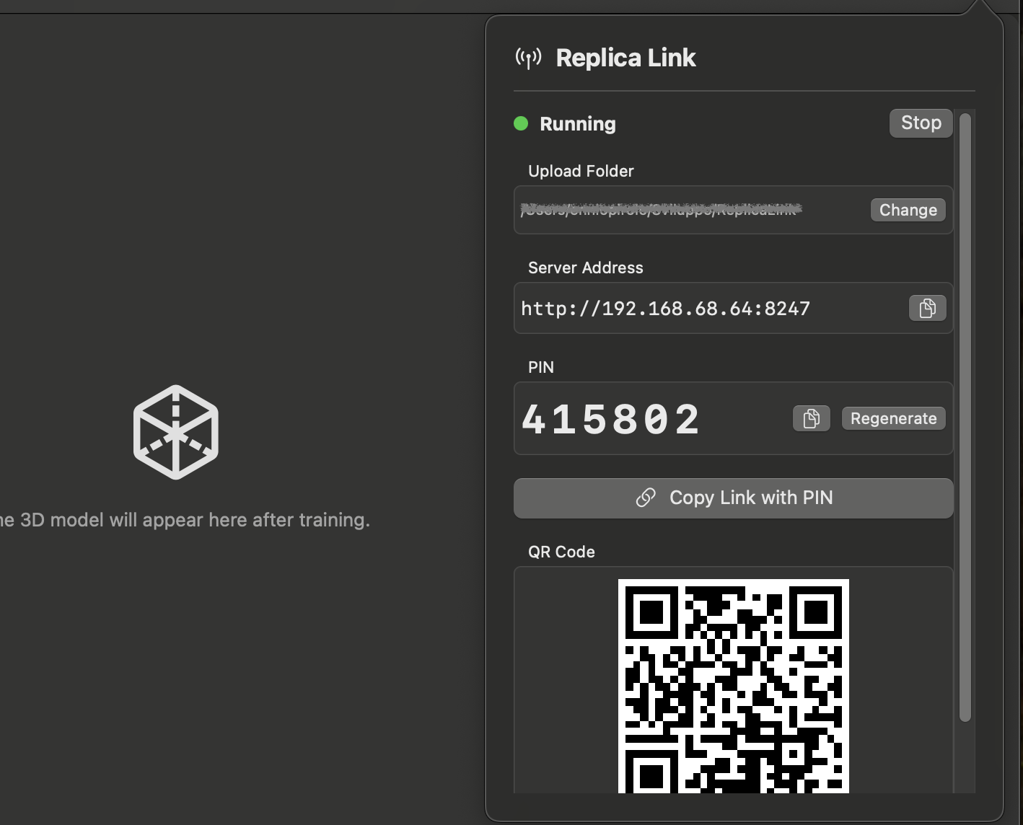This screenshot has height=825, width=1023.
Task: Copy the server address using its clipboard icon
Action: (927, 308)
